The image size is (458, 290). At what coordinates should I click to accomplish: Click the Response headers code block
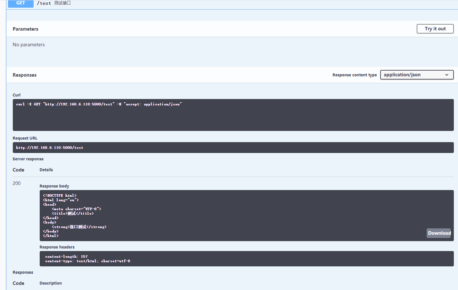[x=224, y=259]
